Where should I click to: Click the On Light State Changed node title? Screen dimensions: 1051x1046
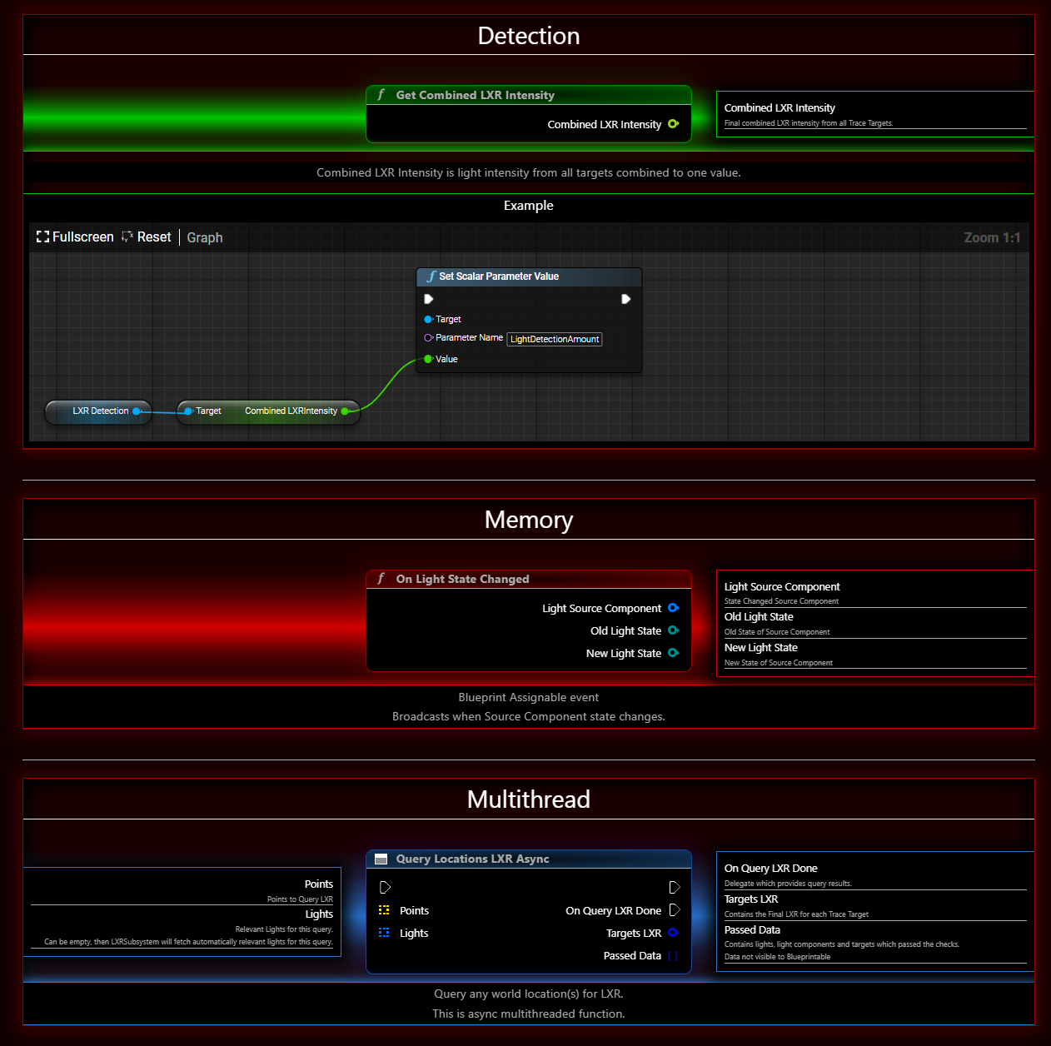tap(463, 579)
